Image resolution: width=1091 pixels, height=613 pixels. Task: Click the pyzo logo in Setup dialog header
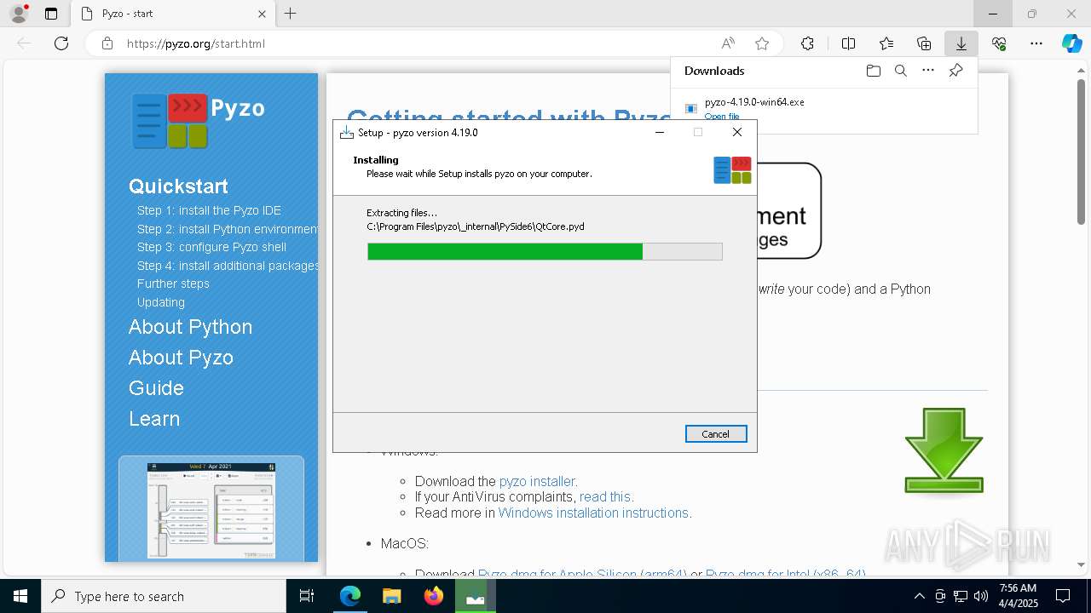pyautogui.click(x=732, y=169)
